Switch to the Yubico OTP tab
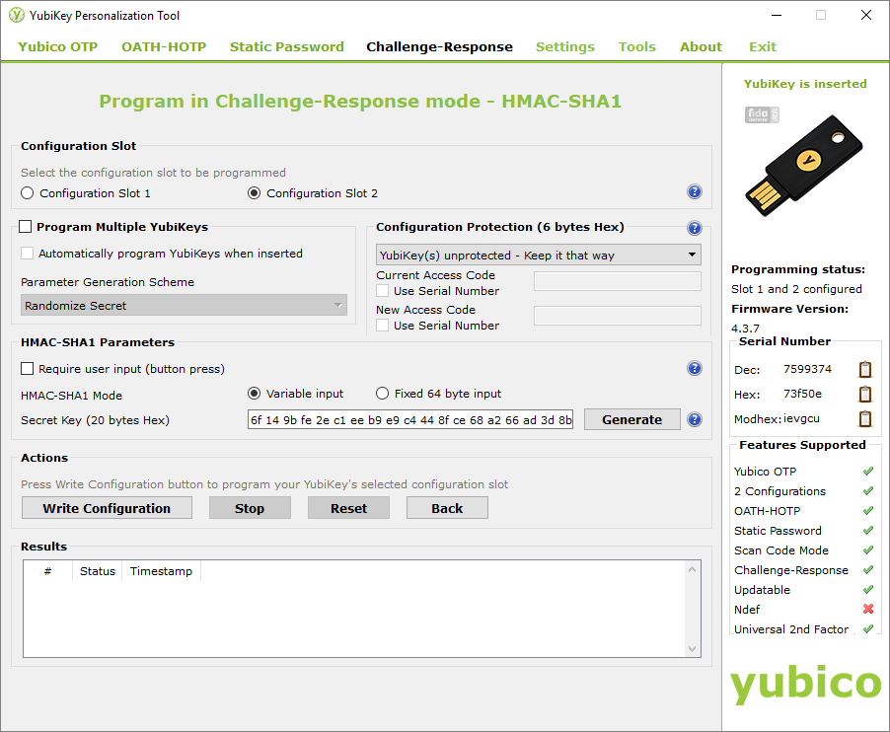Image resolution: width=890 pixels, height=732 pixels. coord(57,46)
